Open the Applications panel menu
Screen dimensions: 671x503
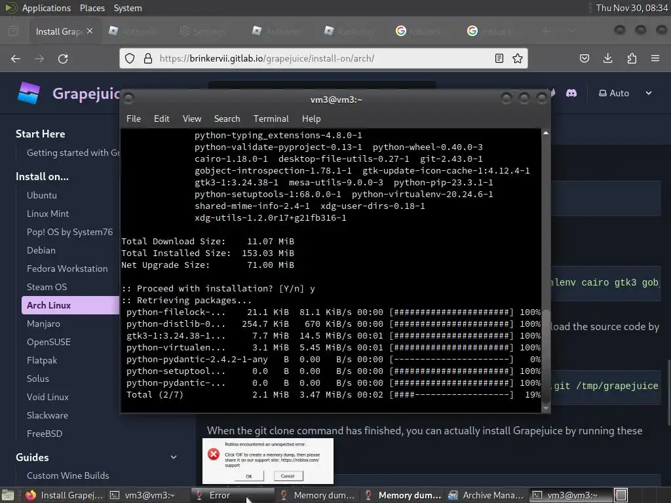(47, 8)
